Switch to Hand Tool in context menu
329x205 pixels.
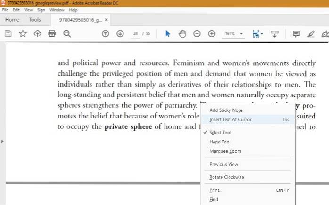click(x=220, y=142)
